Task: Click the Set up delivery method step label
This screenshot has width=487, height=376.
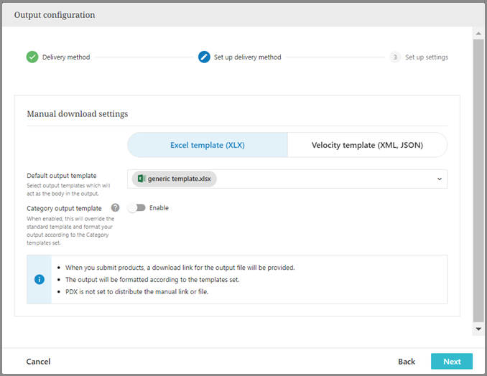Action: click(248, 57)
